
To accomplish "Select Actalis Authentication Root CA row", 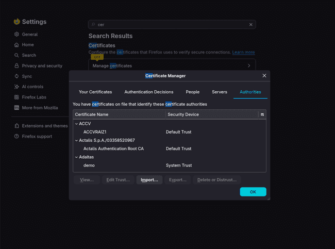I will 170,149.
